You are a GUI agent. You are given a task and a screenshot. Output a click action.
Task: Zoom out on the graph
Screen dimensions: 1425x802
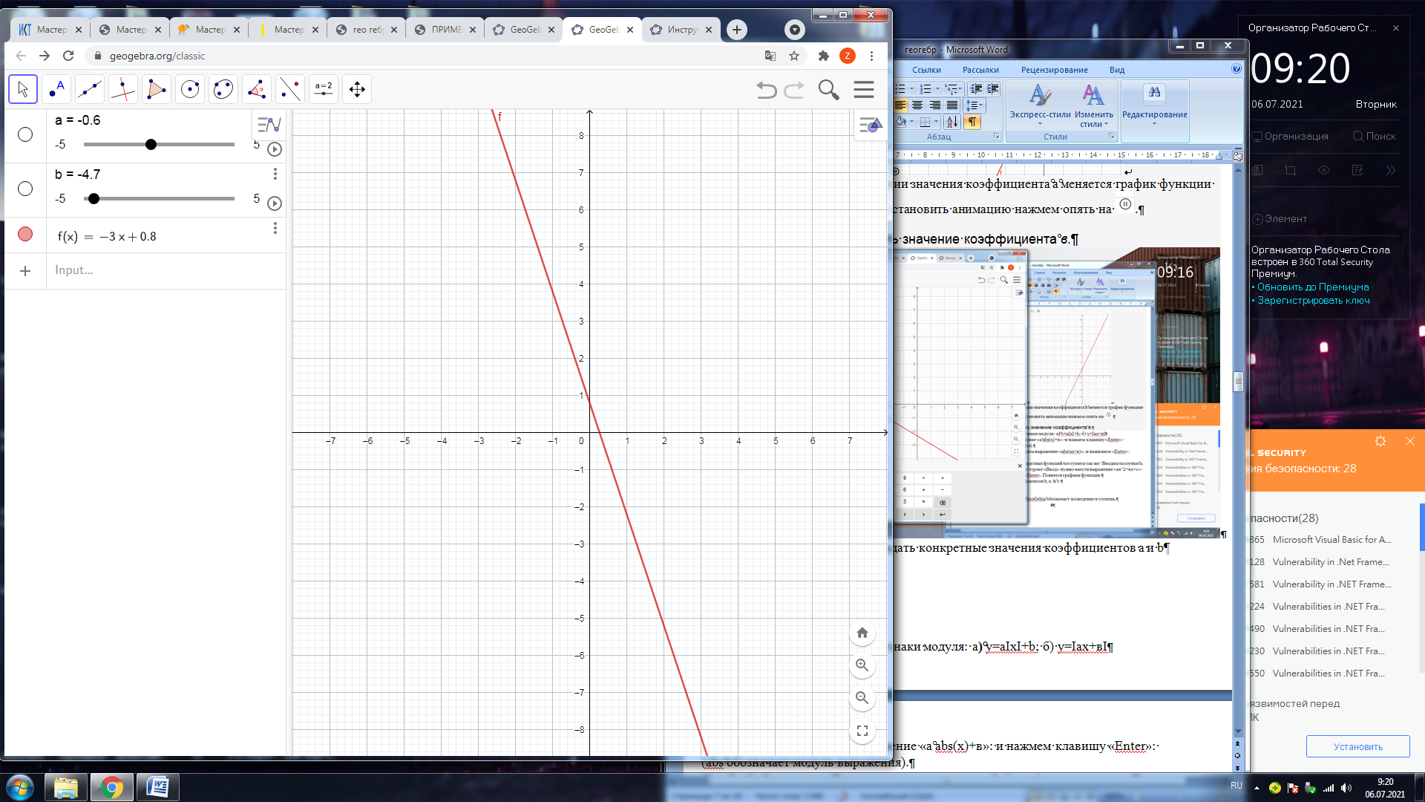coord(862,698)
